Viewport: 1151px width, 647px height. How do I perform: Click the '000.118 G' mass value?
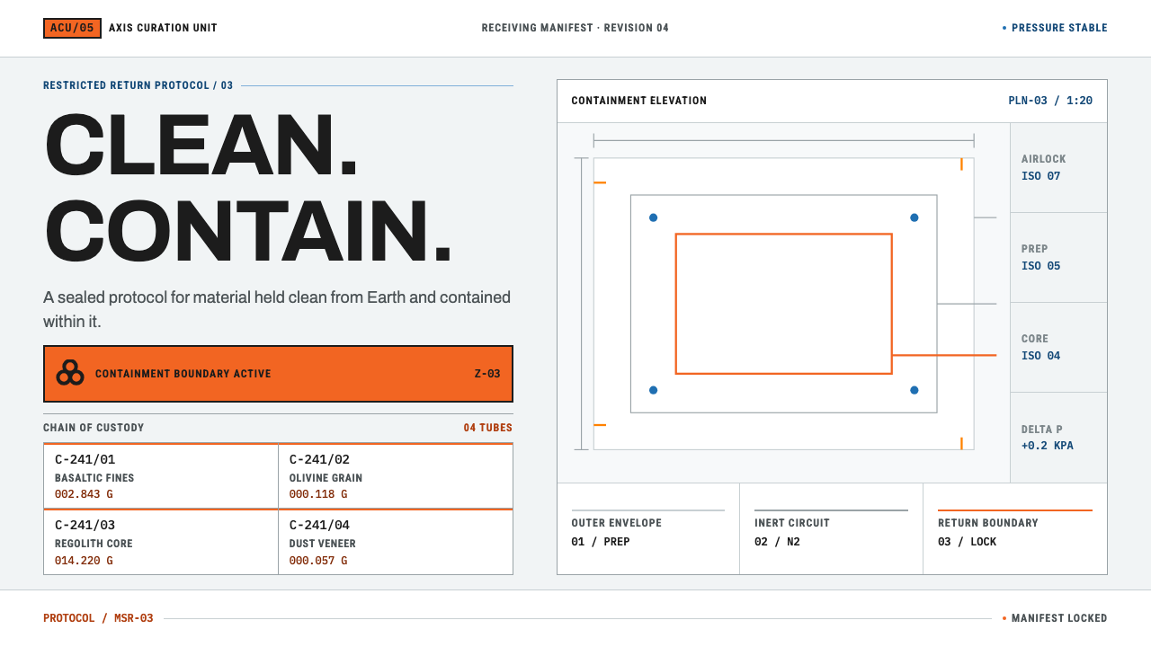tap(318, 494)
